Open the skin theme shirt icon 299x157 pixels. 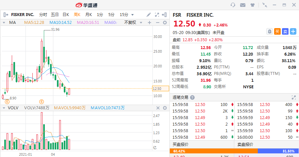coord(253,5)
